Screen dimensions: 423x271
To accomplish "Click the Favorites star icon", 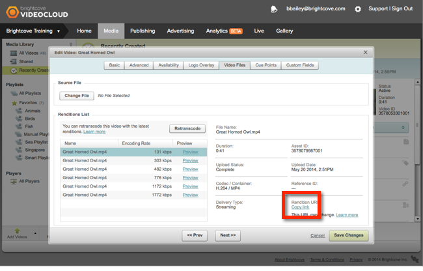I will [x=14, y=103].
